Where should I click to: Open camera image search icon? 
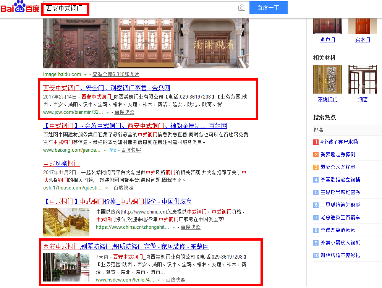[241, 8]
